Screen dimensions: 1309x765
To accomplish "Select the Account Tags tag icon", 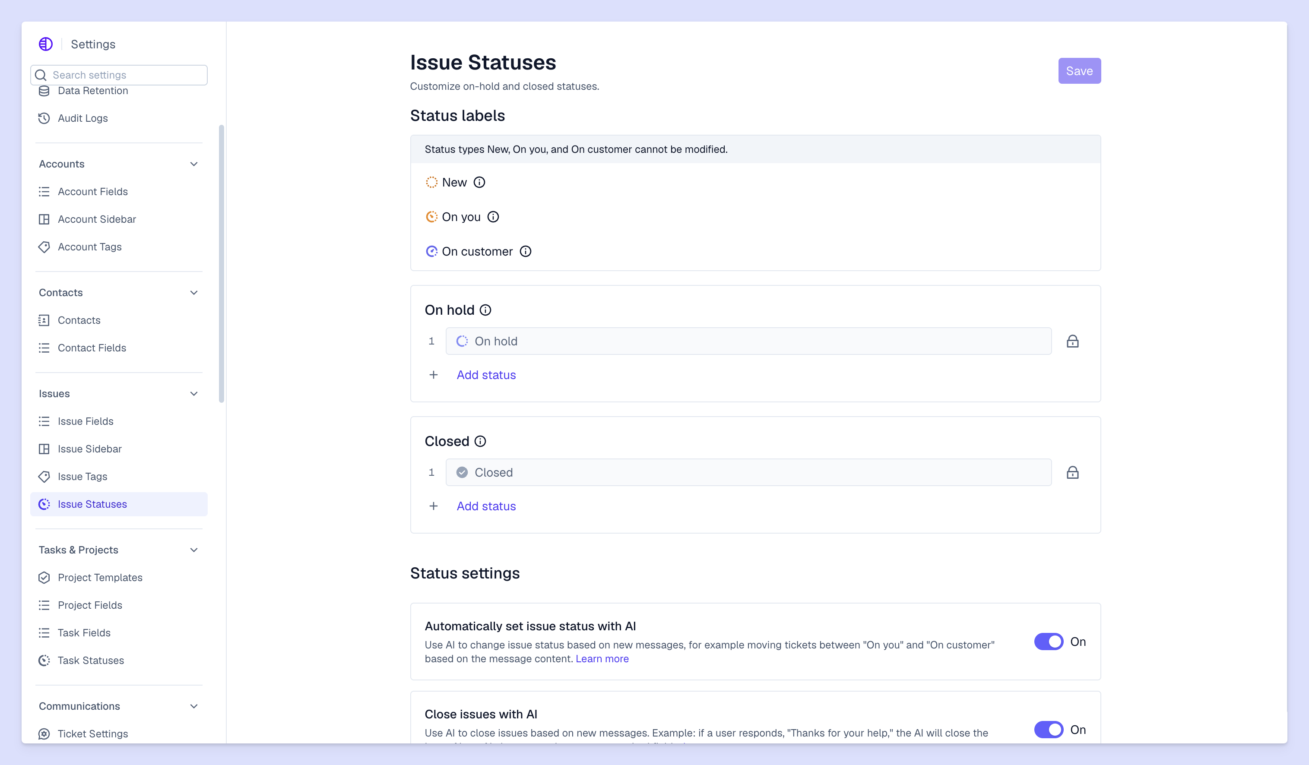I will (44, 247).
